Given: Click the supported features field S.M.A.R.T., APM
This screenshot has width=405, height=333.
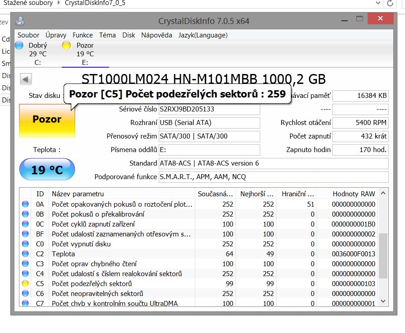Looking at the screenshot, I should (x=273, y=177).
